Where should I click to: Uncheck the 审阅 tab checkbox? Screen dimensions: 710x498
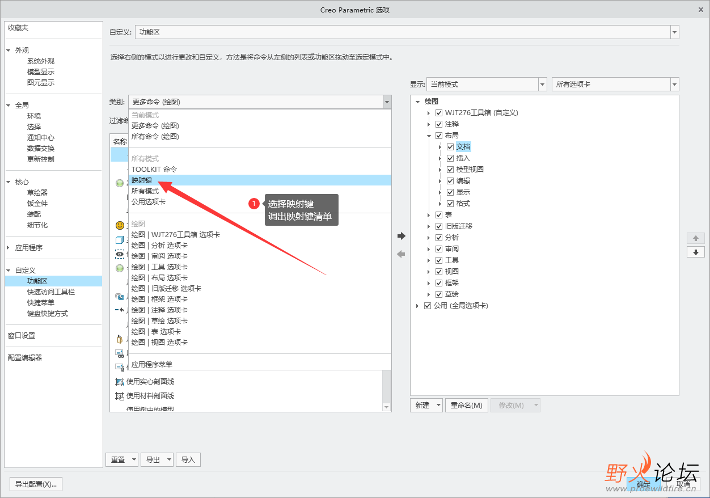coord(439,249)
